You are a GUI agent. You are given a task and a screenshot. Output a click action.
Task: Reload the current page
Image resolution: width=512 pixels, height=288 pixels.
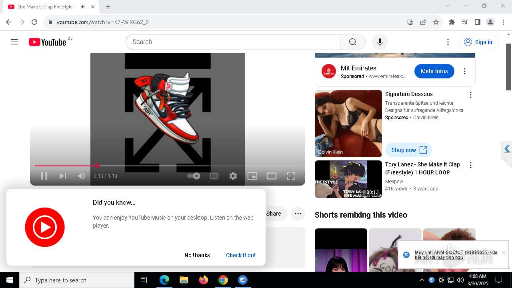[x=34, y=22]
